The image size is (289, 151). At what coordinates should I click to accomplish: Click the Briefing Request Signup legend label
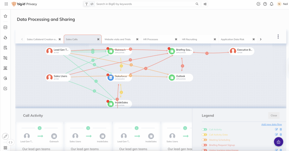click(222, 145)
